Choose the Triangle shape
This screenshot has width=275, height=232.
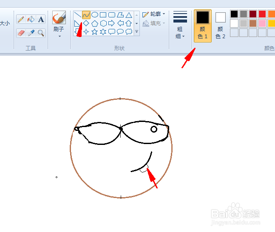click(x=129, y=15)
